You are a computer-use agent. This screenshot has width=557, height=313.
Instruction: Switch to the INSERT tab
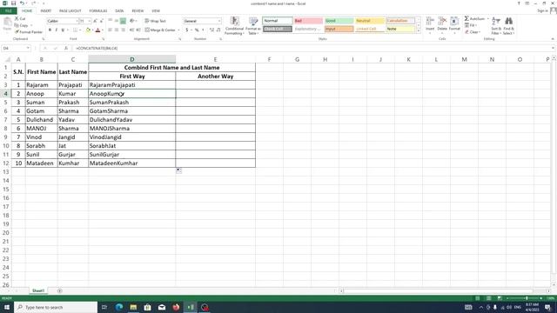(46, 11)
